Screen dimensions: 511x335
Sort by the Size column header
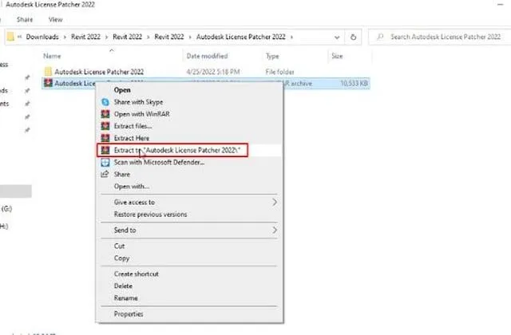click(337, 56)
